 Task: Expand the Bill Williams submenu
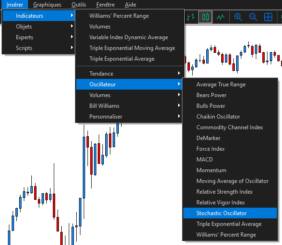pos(129,106)
